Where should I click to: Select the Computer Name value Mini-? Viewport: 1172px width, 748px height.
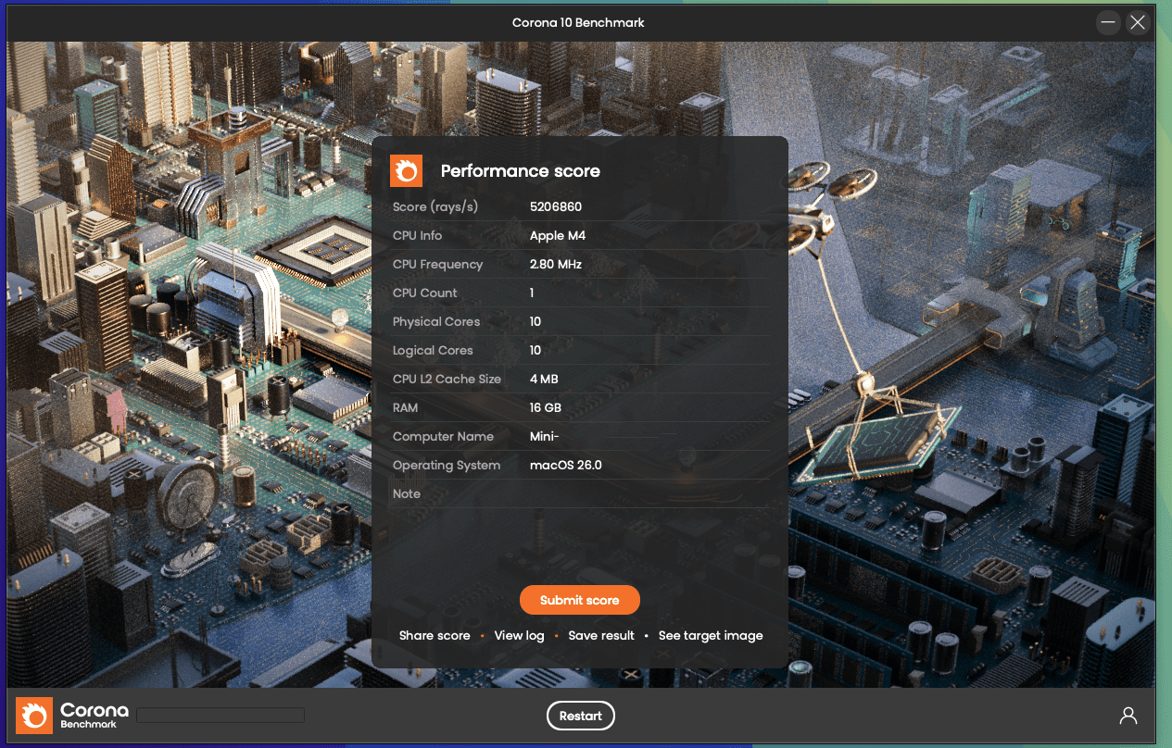pos(545,436)
